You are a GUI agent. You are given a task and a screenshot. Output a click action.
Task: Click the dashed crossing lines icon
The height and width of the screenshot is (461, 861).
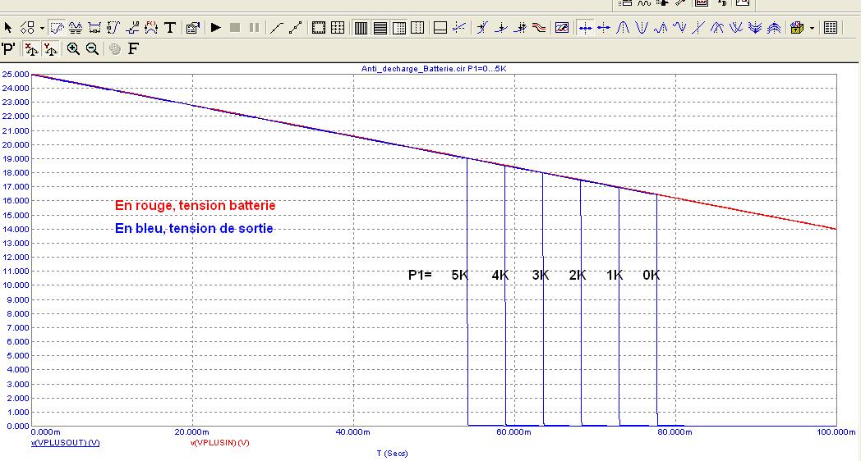[459, 27]
